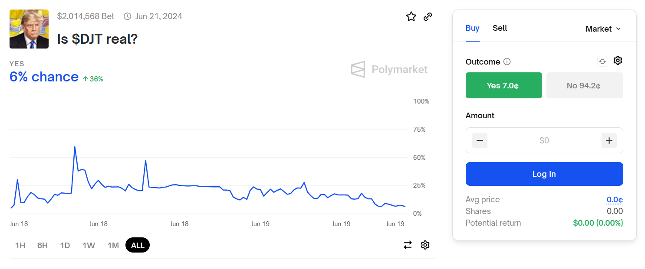645x269 pixels.
Task: Decrease amount with minus button
Action: point(480,140)
